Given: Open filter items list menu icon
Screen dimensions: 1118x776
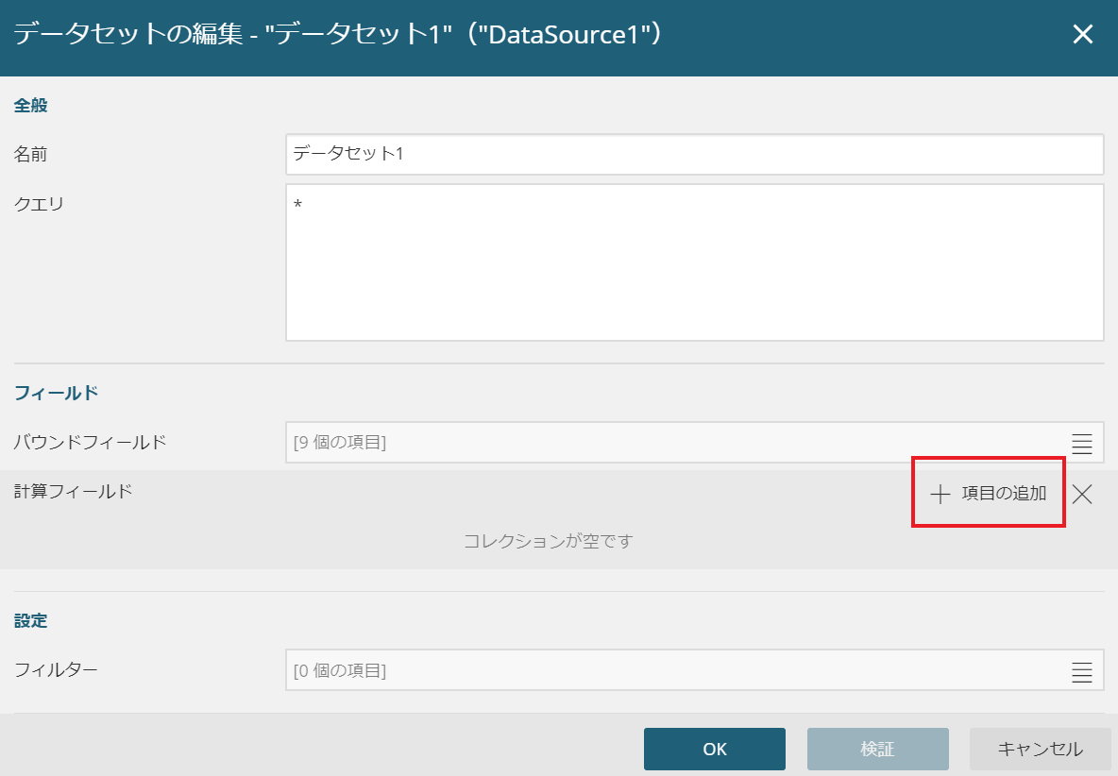Looking at the screenshot, I should coord(1081,671).
